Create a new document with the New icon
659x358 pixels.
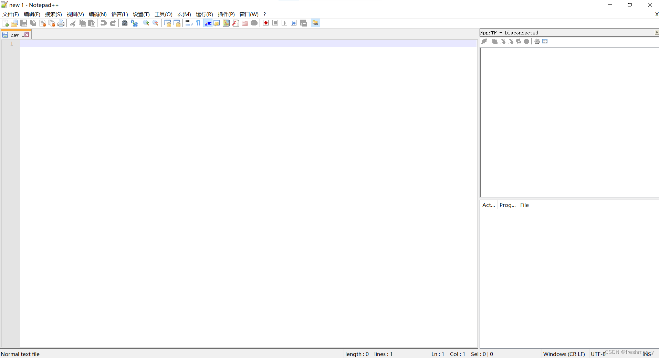coord(5,23)
